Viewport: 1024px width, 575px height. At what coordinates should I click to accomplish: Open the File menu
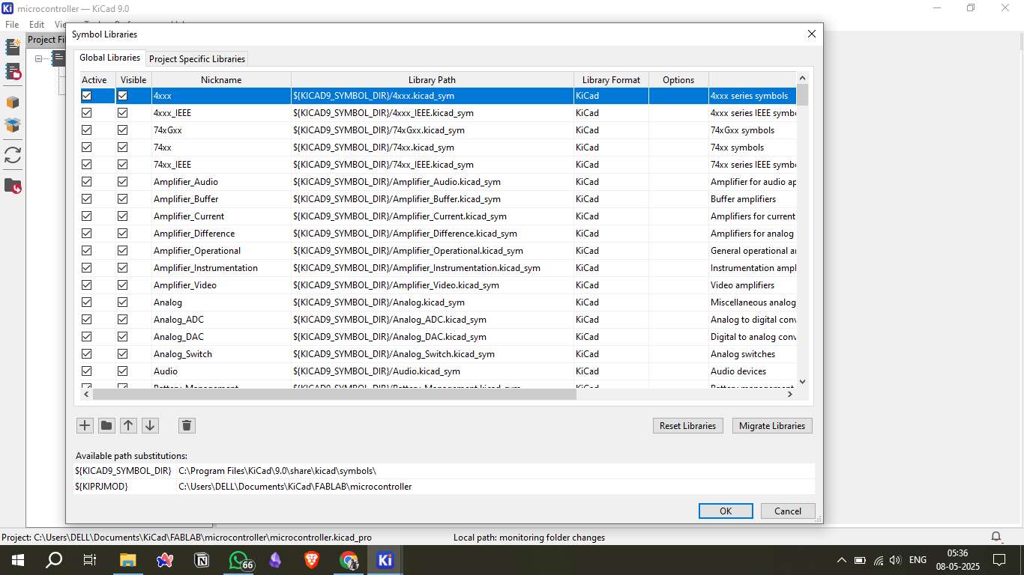pos(12,24)
